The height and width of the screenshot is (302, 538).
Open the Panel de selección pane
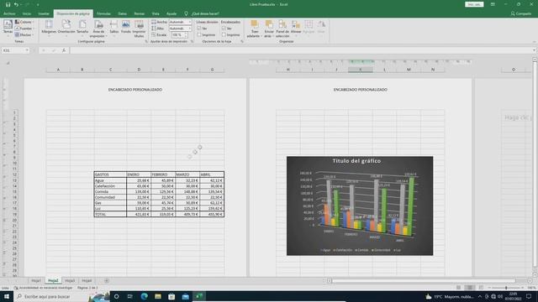click(x=282, y=29)
